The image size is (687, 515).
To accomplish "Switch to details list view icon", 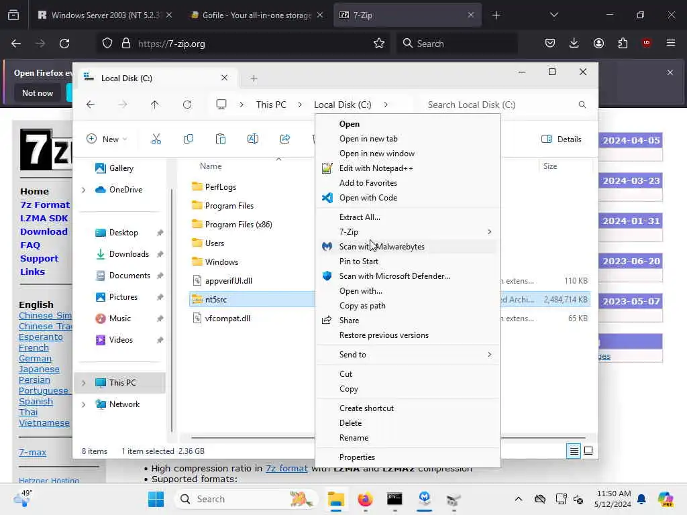I will click(x=574, y=451).
